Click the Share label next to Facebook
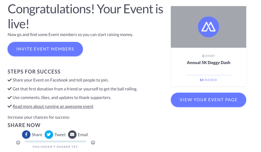 coord(37,135)
